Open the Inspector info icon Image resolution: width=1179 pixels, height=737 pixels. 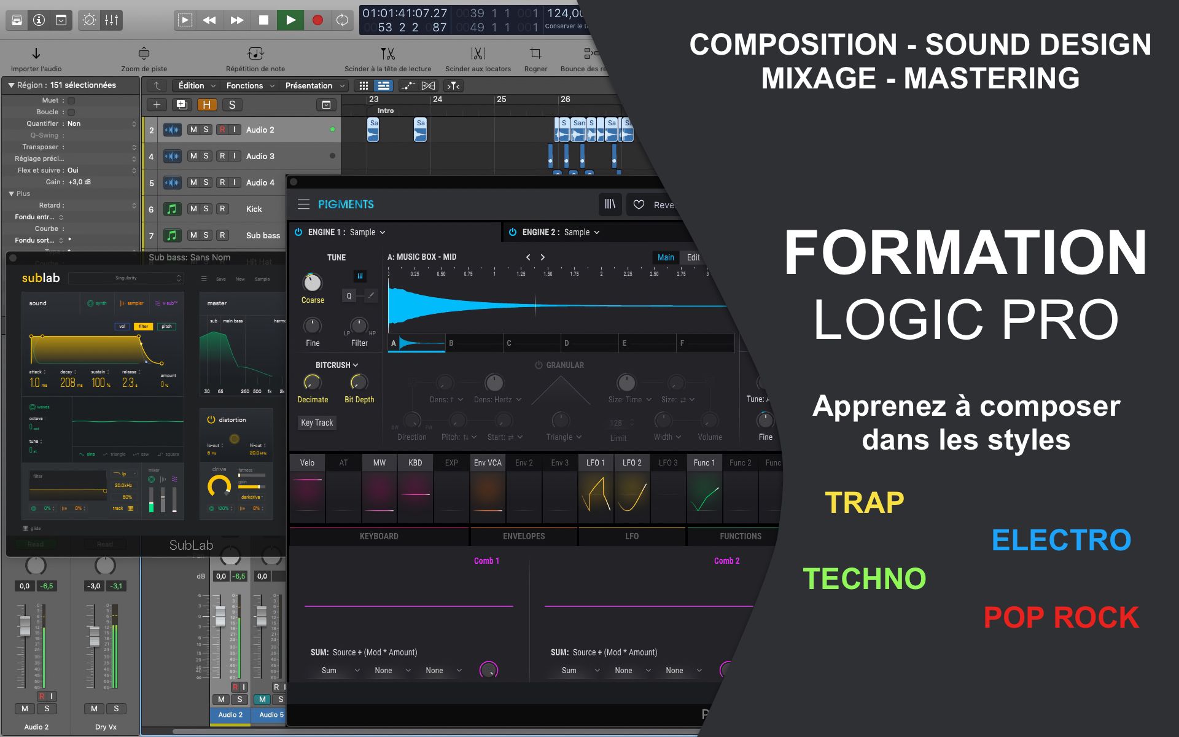[x=39, y=20]
